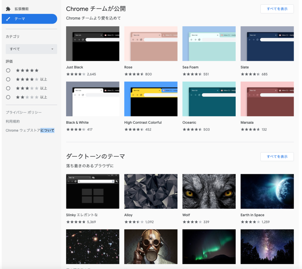Select the two stars and above rating filter

click(8, 97)
